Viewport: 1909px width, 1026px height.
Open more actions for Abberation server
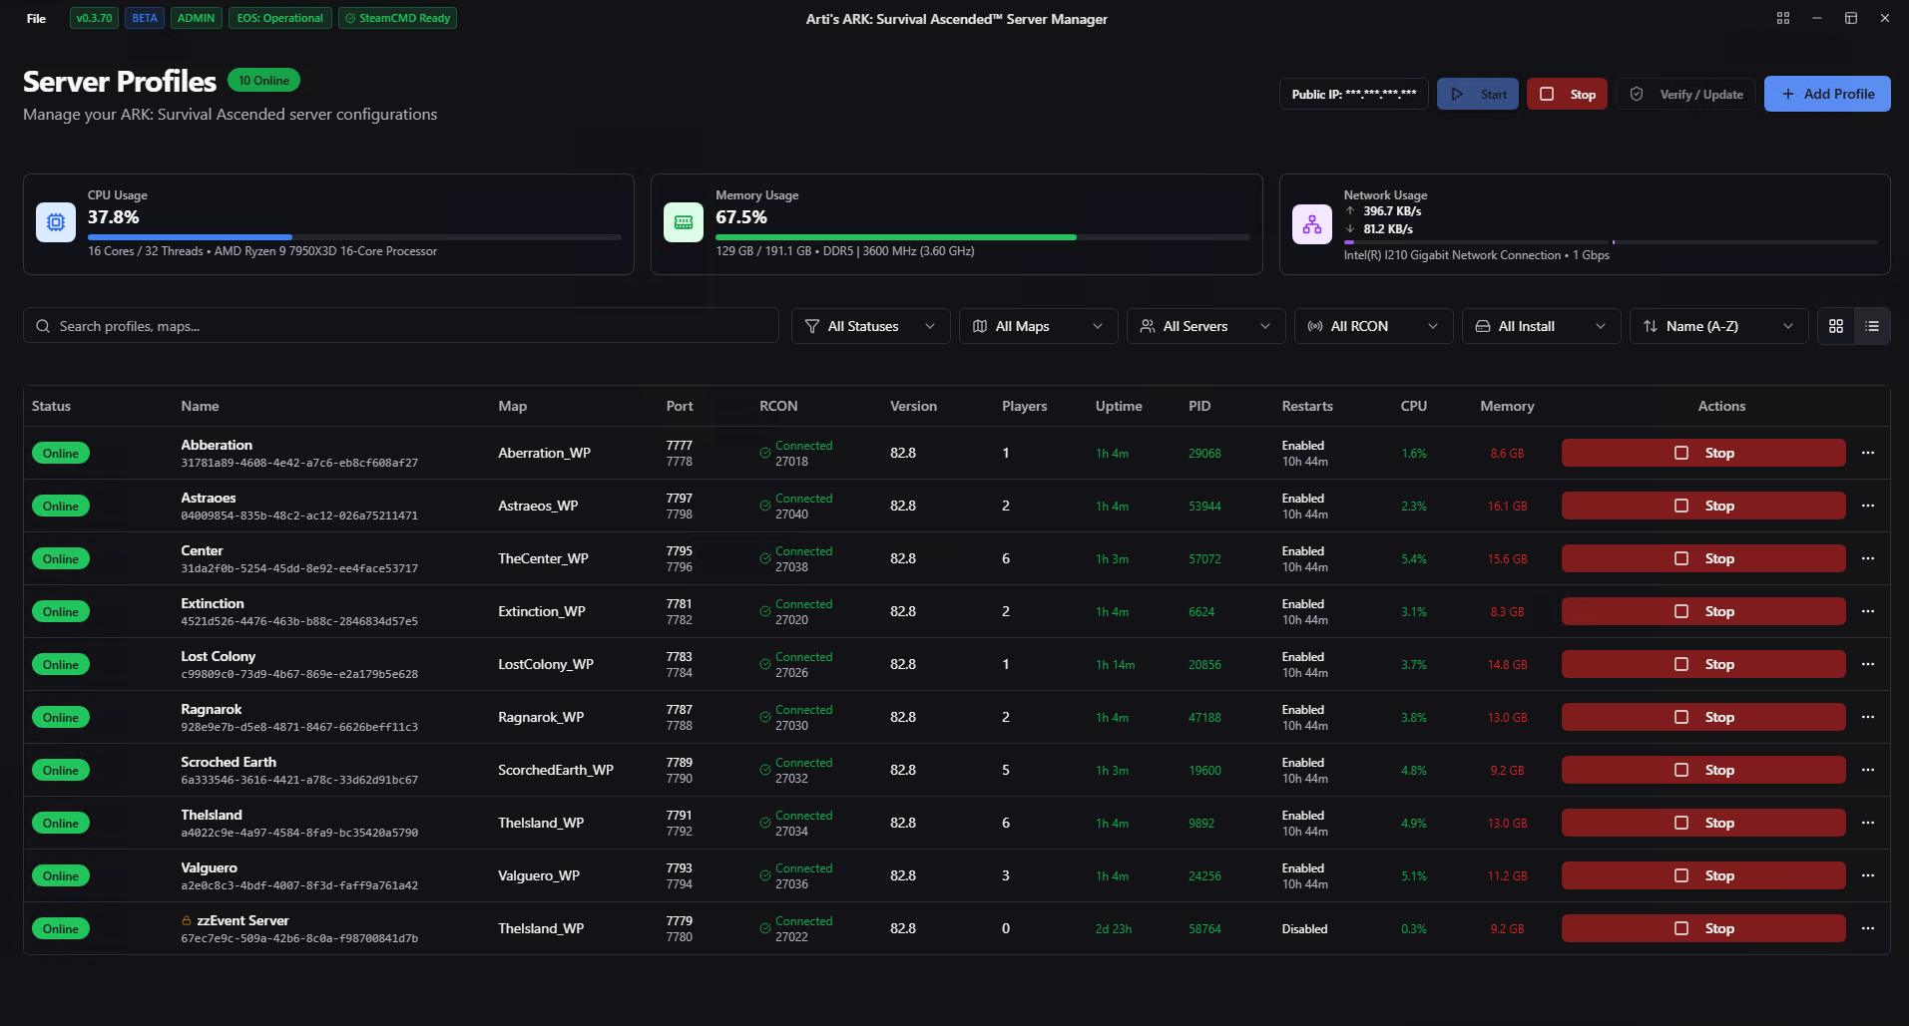tap(1867, 453)
